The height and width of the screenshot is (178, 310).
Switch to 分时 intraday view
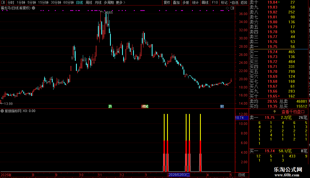(11, 2)
